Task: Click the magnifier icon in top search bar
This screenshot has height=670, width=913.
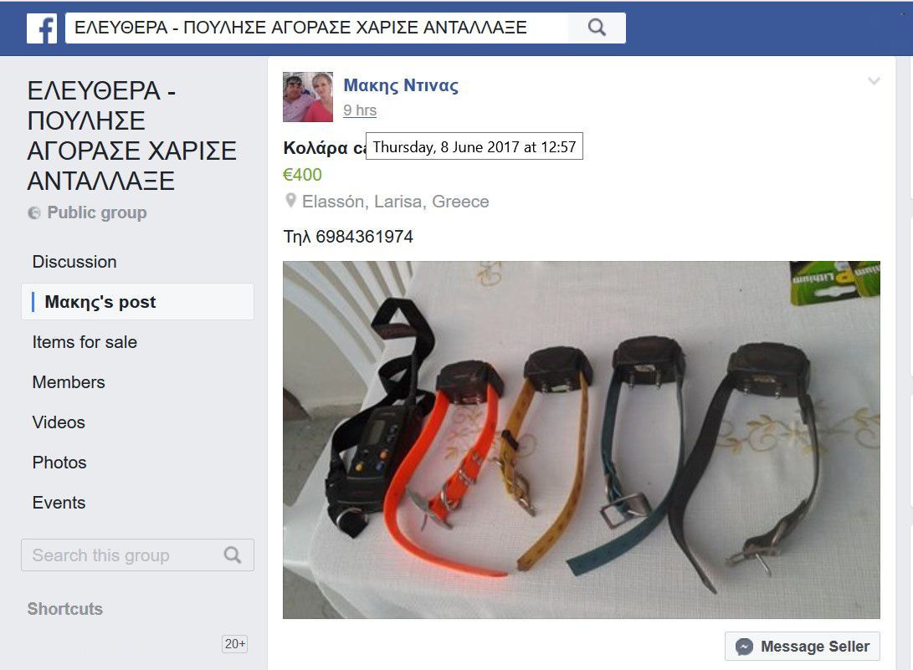Action: [597, 28]
